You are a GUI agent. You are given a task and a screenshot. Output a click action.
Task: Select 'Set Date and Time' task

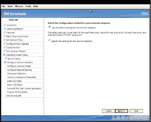click(x=14, y=40)
